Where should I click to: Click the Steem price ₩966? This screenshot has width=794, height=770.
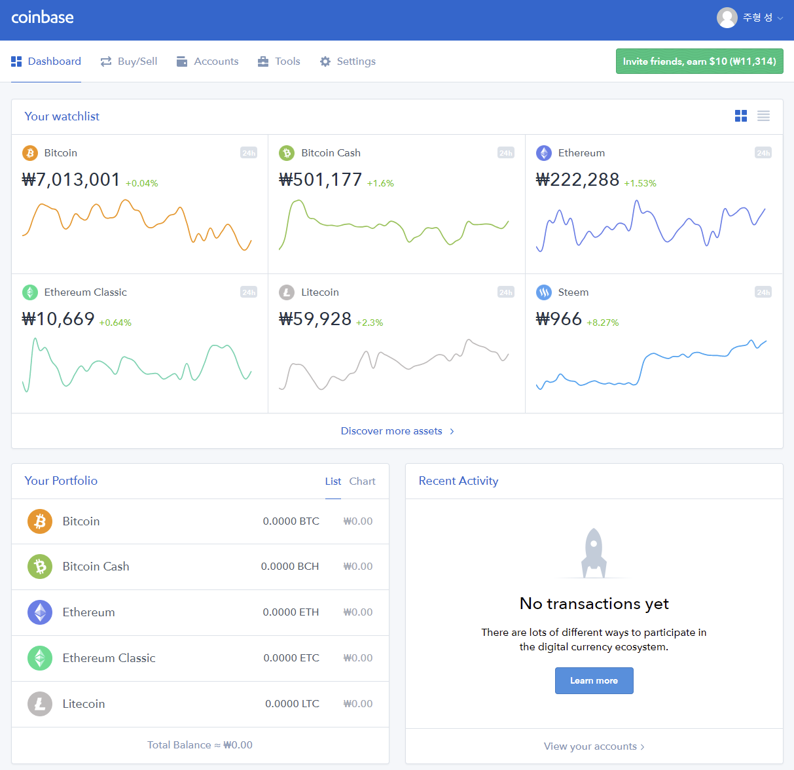click(x=559, y=319)
